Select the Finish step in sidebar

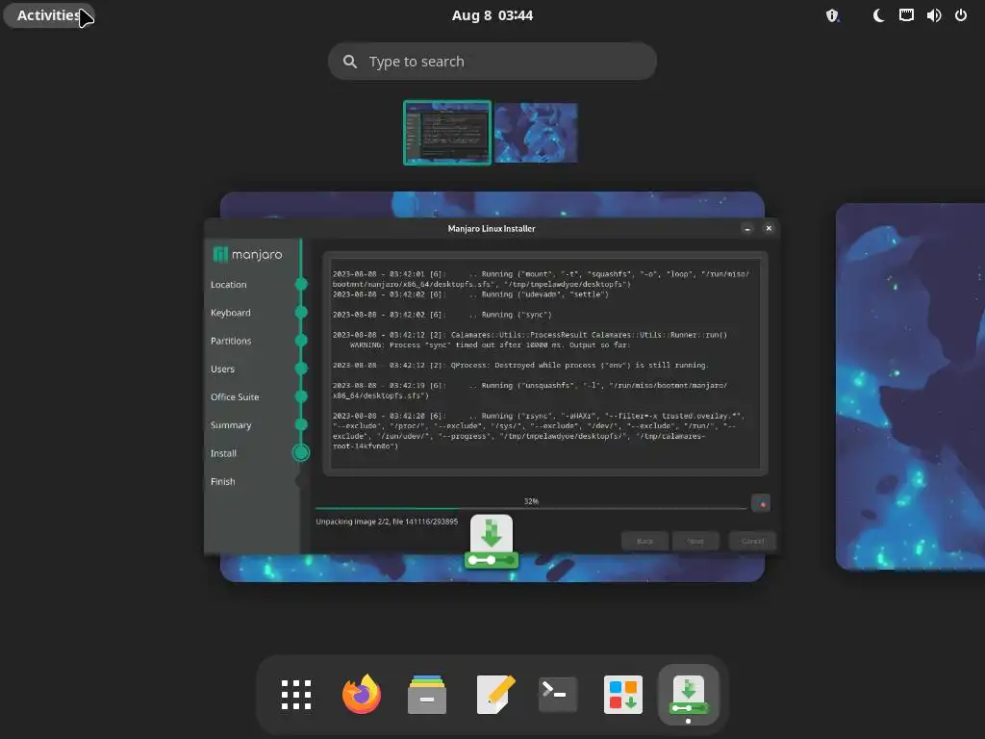[222, 481]
